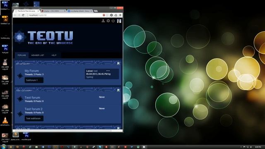Open forum settings gear icon
This screenshot has width=265, height=149.
108,21
